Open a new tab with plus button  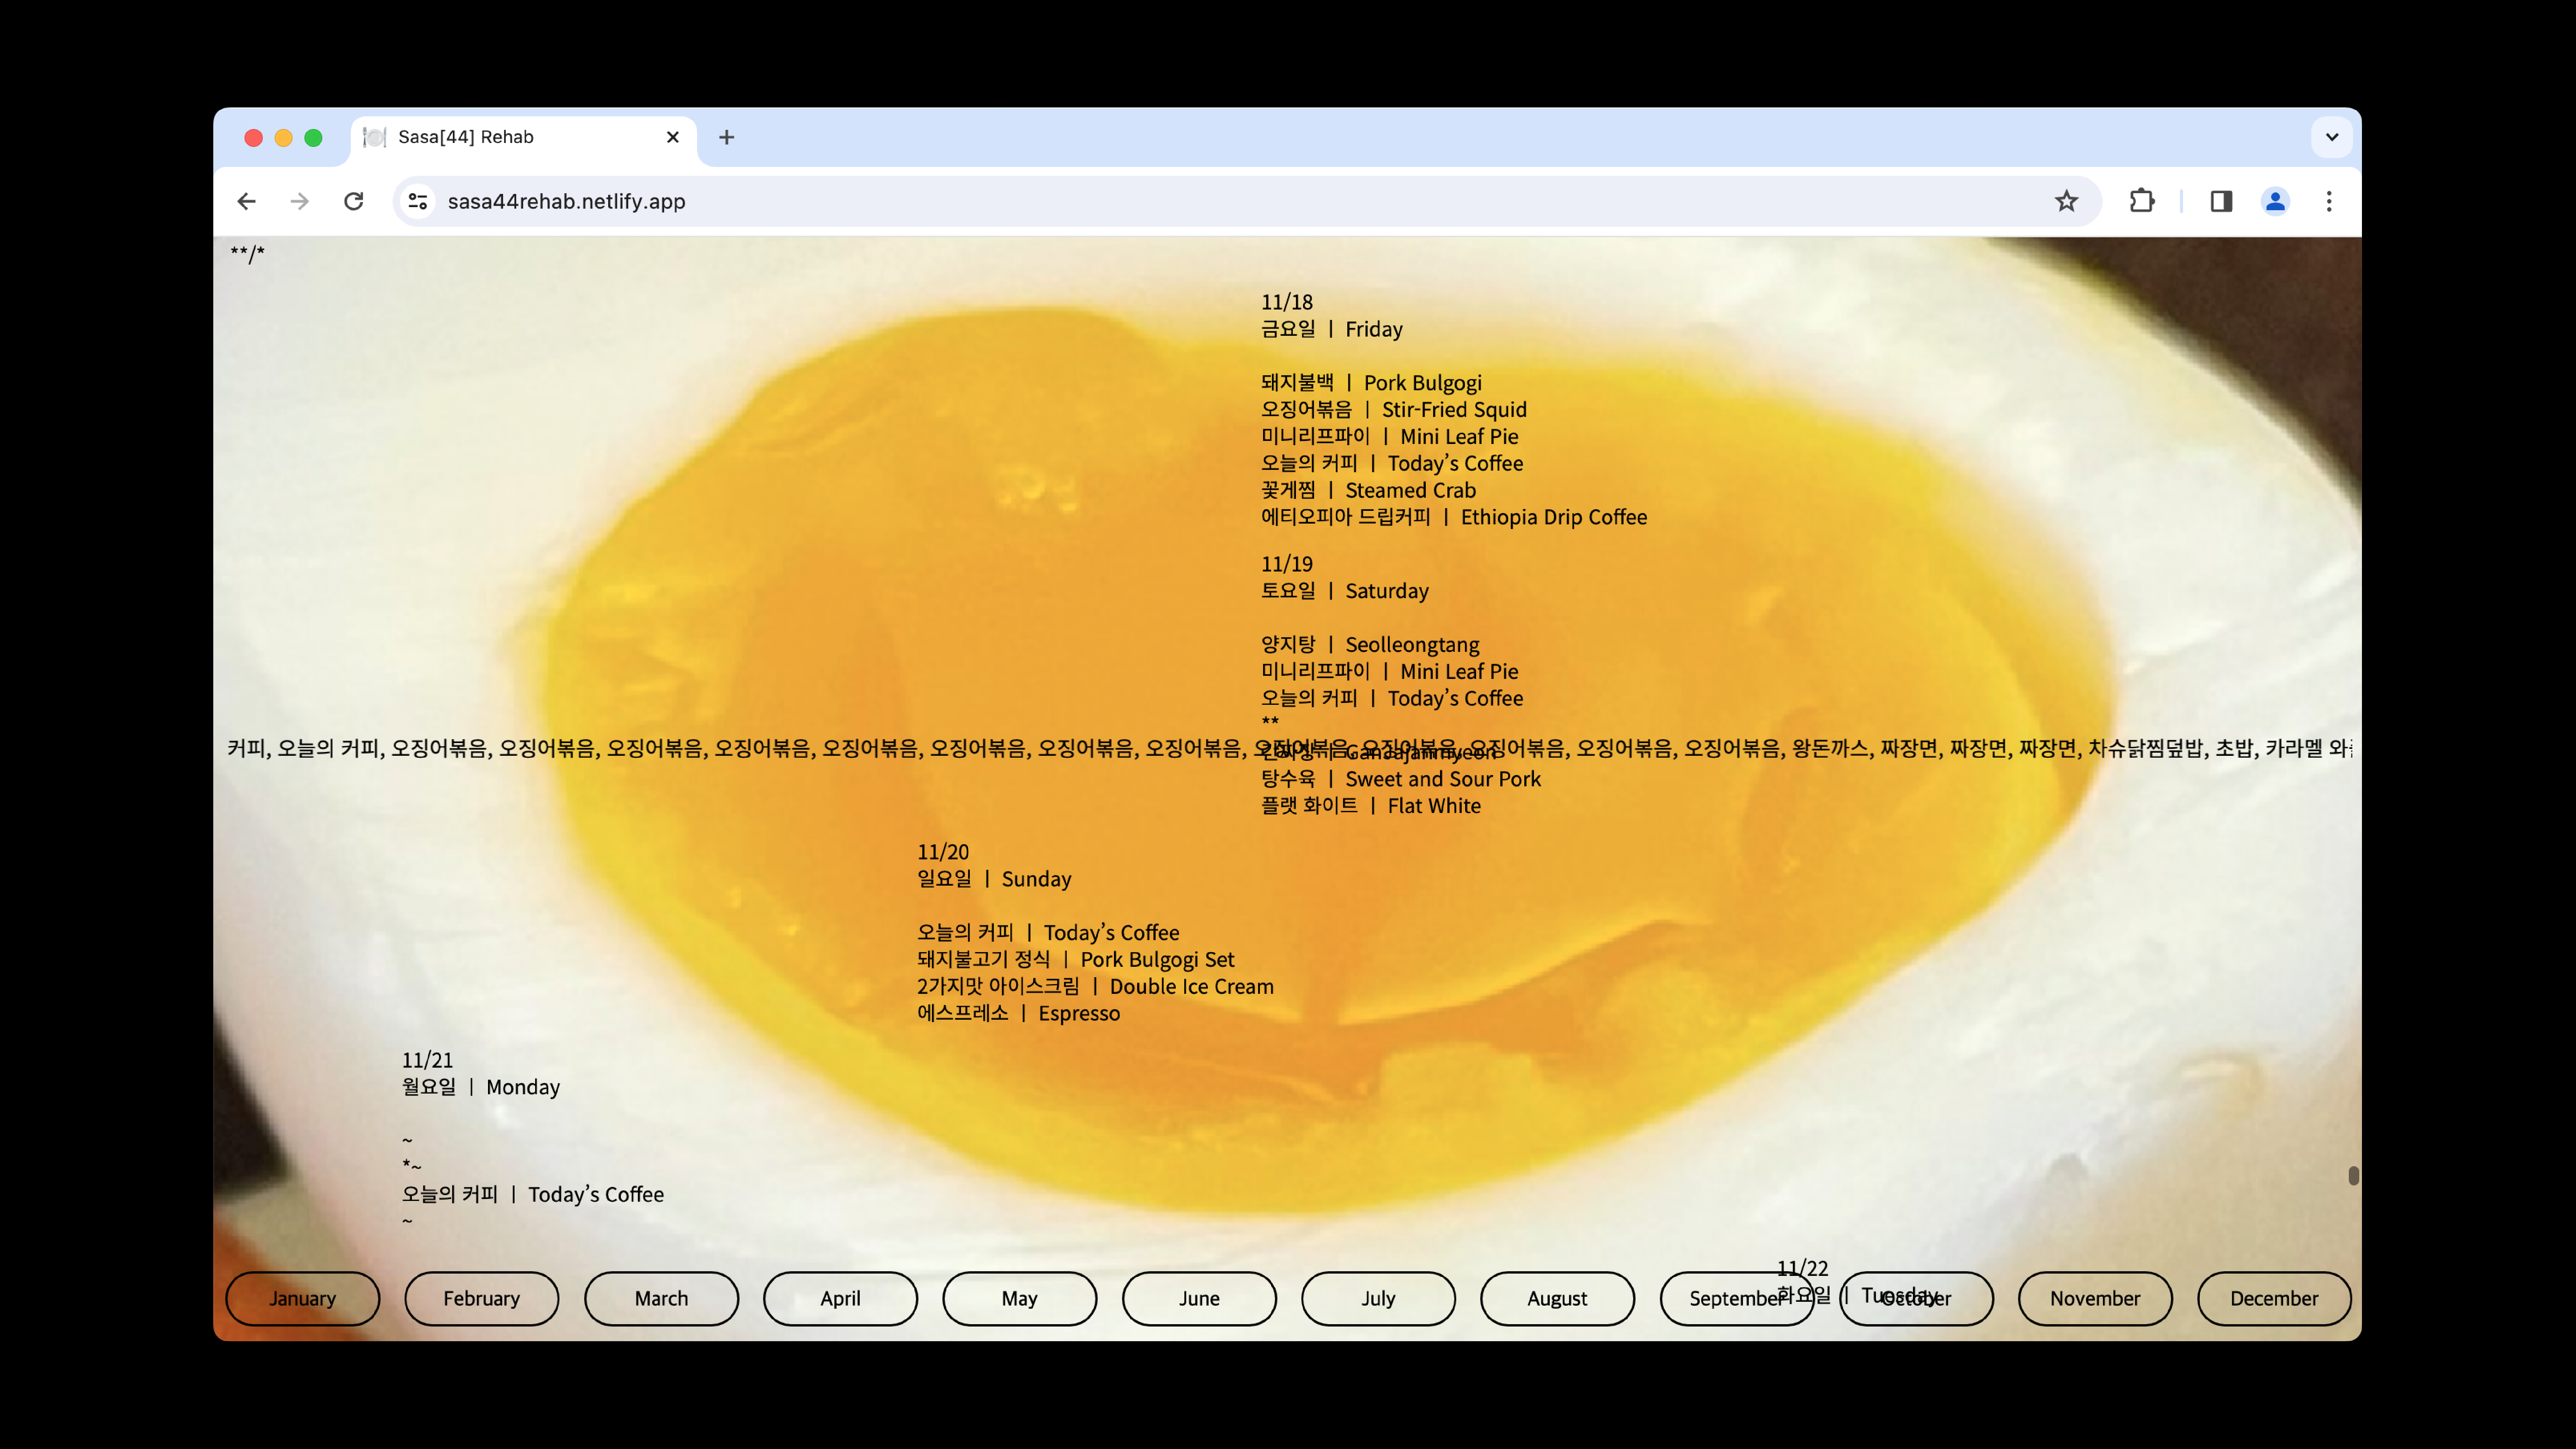click(x=727, y=137)
